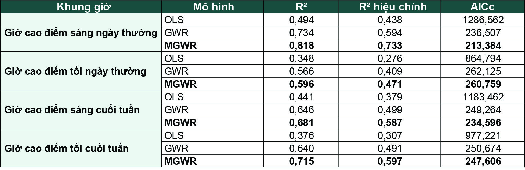Viewport: 525px width, 170px height.
Task: Click the Khung giờ column header
Action: tap(81, 7)
